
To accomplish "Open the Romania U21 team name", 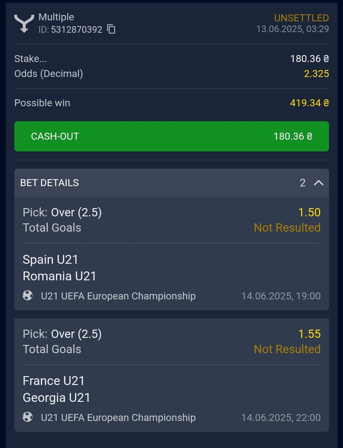I will pos(59,276).
